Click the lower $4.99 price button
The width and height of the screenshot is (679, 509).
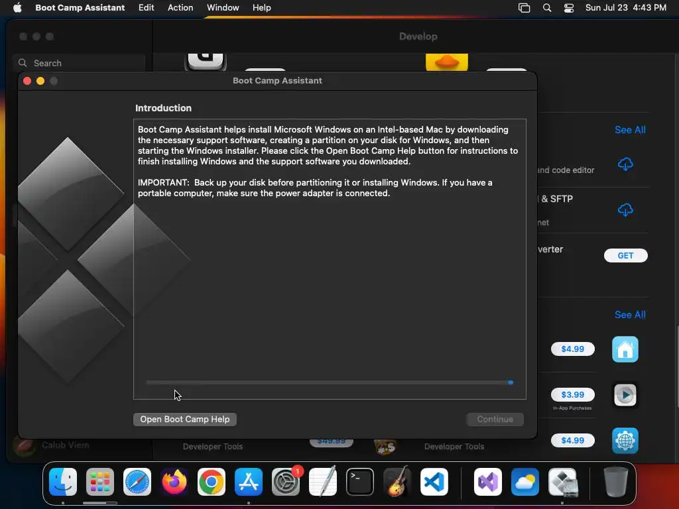click(x=572, y=440)
